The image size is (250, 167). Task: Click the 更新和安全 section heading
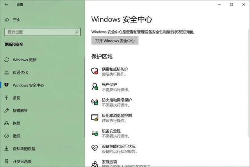[x=14, y=44]
